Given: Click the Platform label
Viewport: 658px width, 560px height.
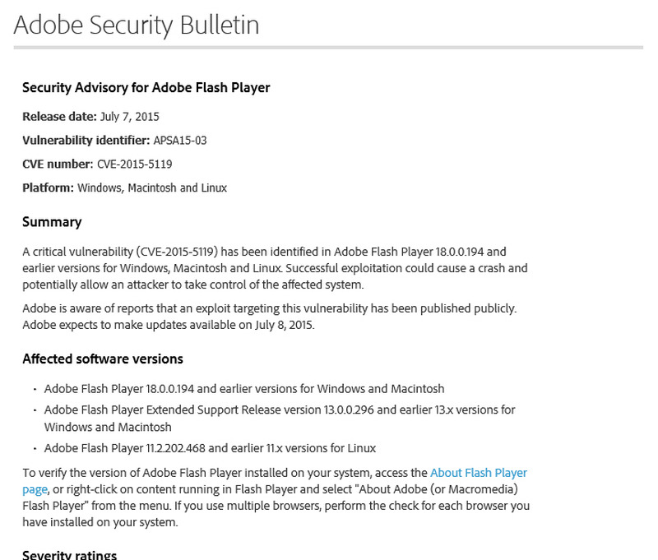Looking at the screenshot, I should tap(48, 188).
